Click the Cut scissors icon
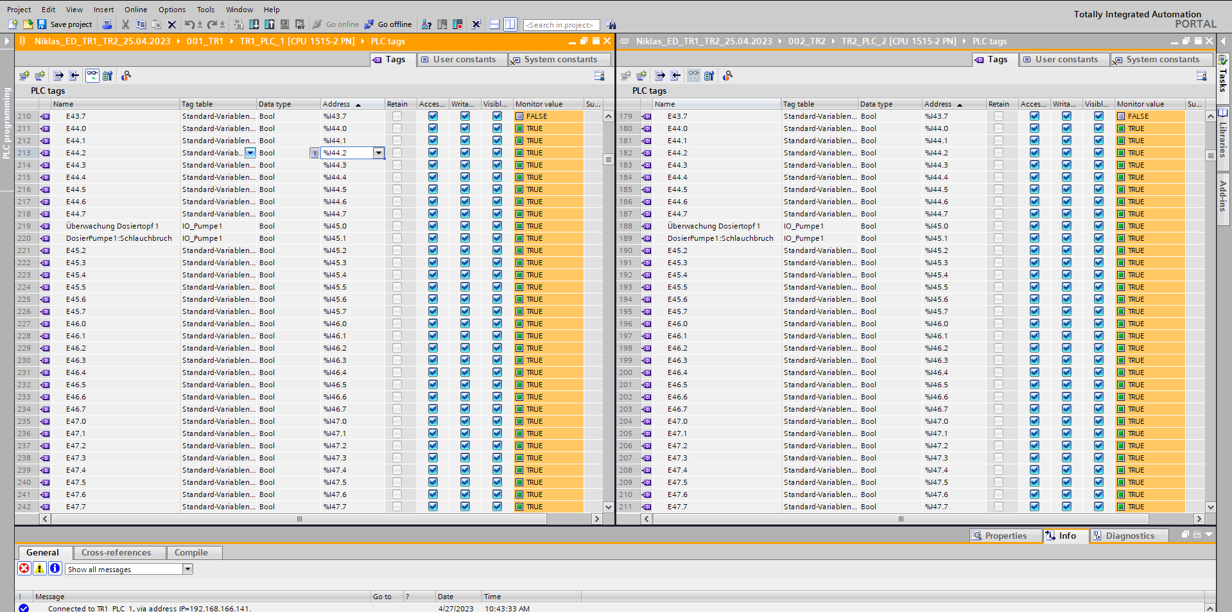This screenshot has height=612, width=1232. coord(125,24)
